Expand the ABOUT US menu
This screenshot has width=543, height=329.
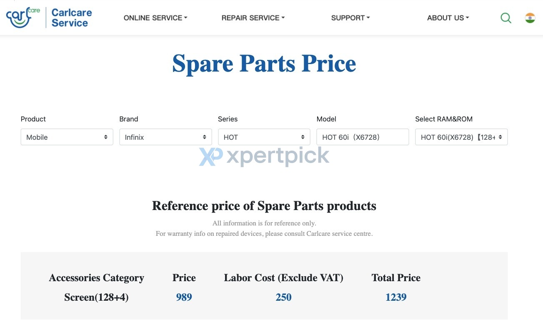(448, 18)
